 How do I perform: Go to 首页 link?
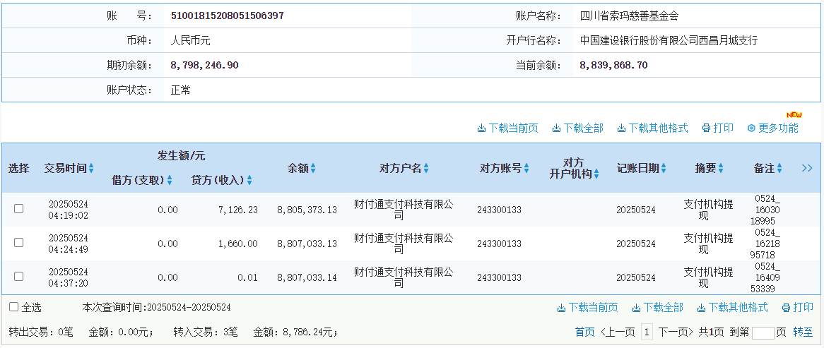coord(585,332)
